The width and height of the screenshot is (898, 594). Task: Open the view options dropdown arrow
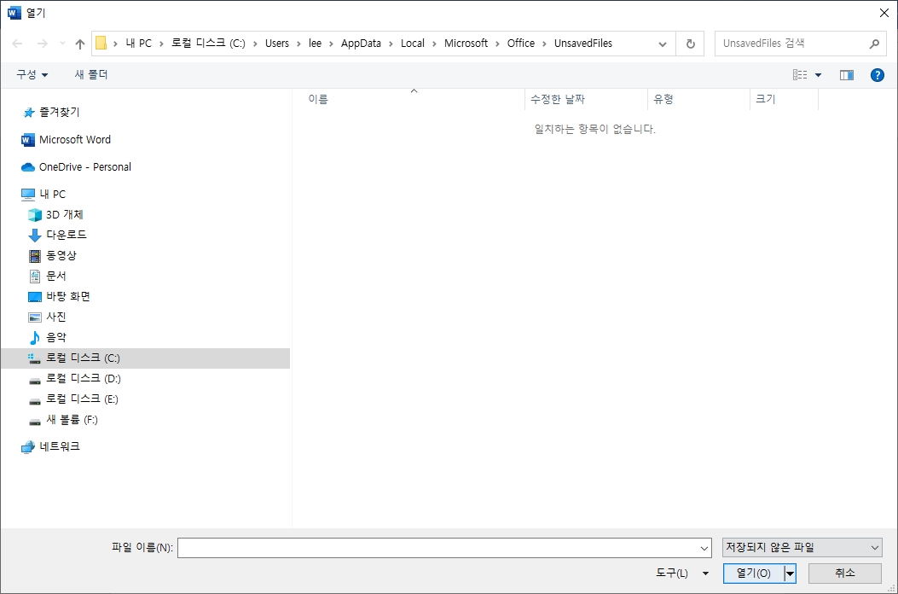818,75
